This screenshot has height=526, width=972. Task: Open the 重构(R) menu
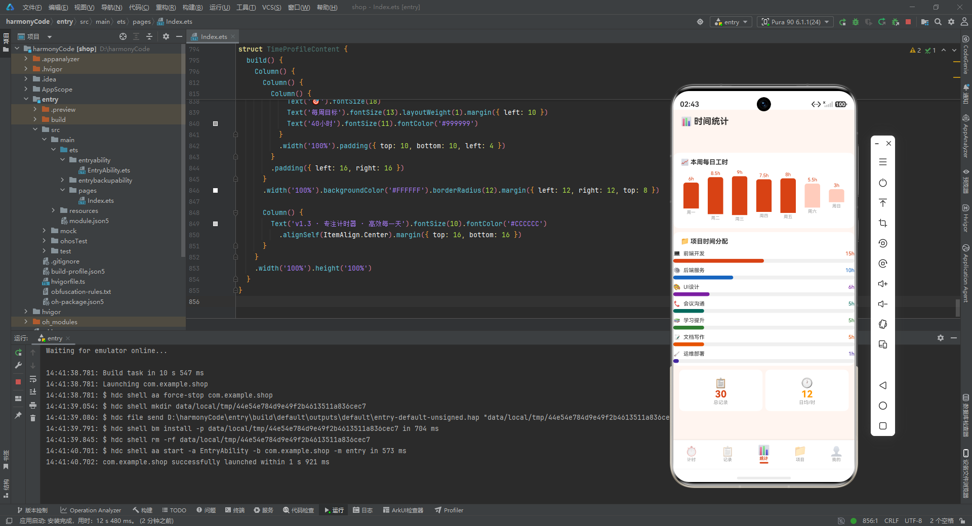(166, 7)
